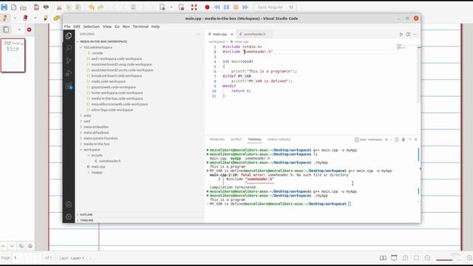The height and width of the screenshot is (266, 473).
Task: Open the sidebar mode dropdown arrow
Action: coord(19,30)
